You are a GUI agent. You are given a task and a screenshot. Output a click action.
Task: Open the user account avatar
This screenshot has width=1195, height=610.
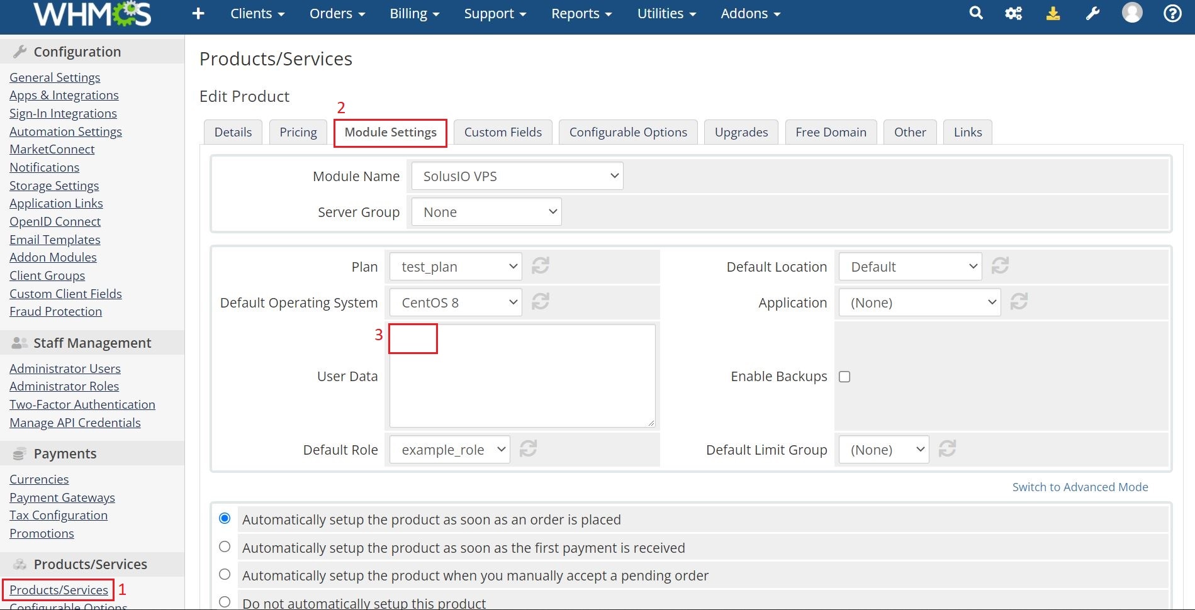pyautogui.click(x=1132, y=13)
